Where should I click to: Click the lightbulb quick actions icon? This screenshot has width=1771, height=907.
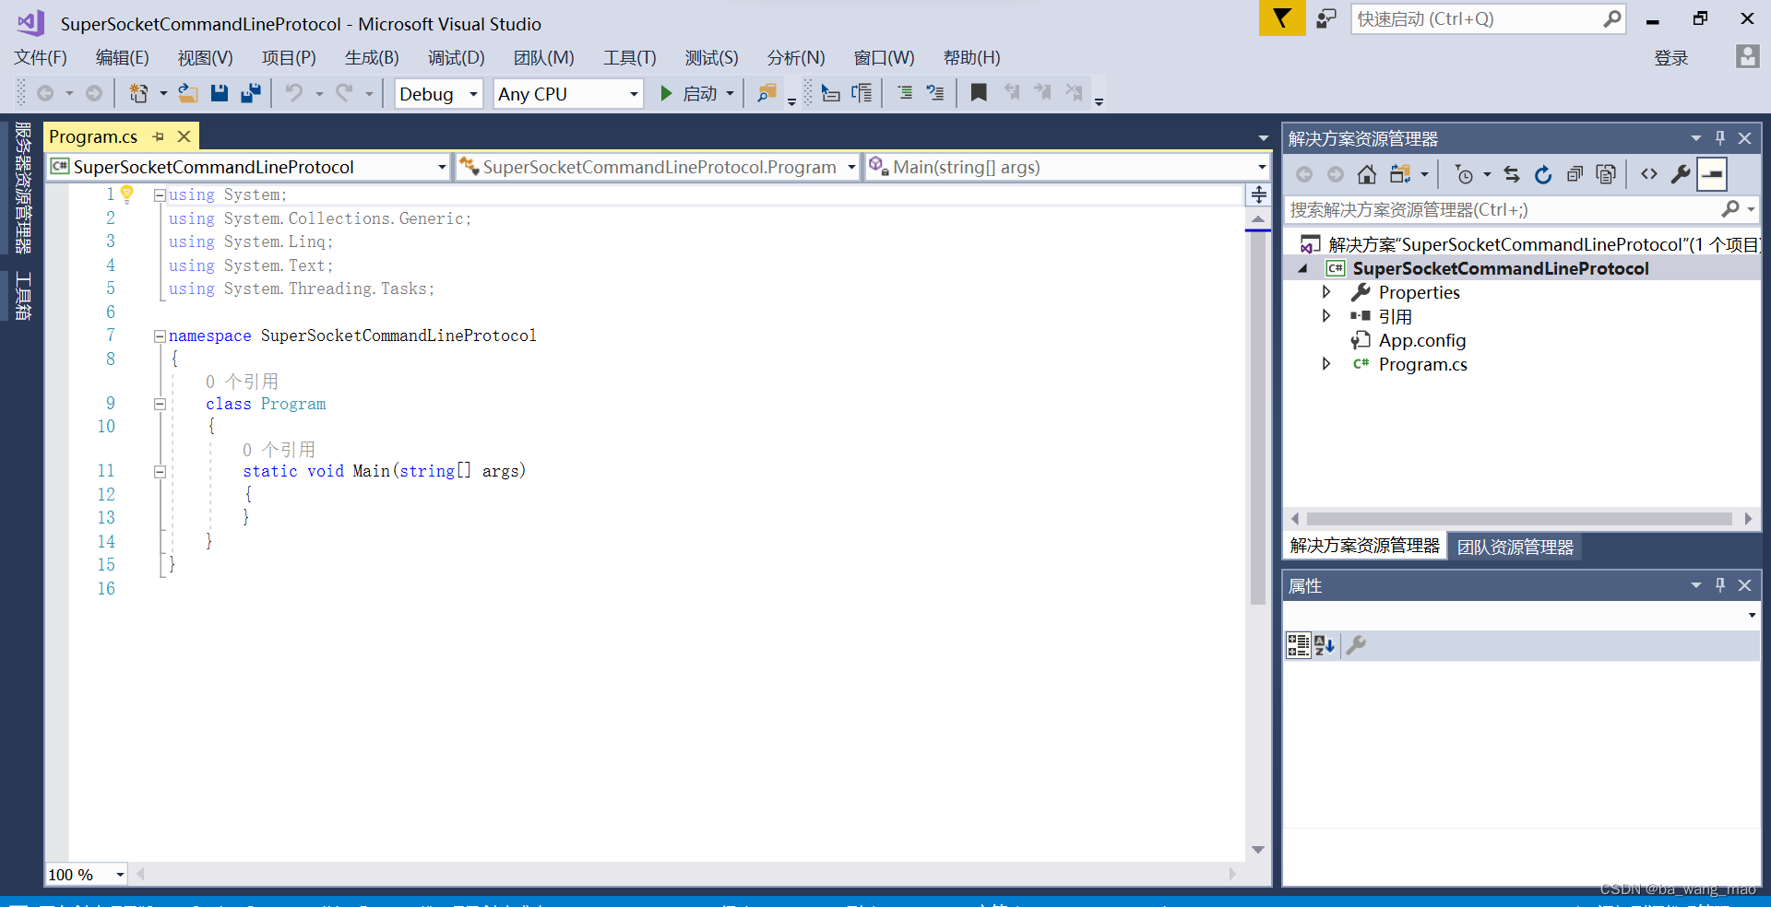(x=127, y=194)
